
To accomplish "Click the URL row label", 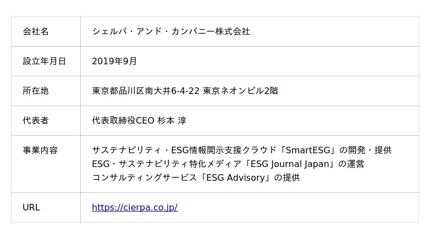I will coord(31,208).
